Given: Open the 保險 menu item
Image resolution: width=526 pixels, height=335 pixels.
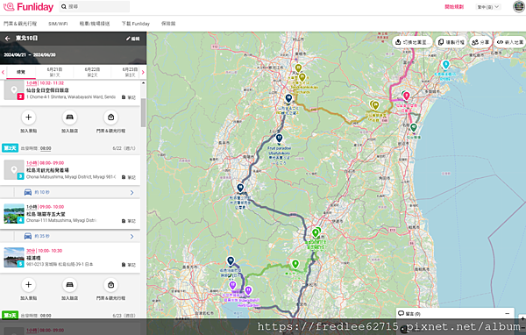Looking at the screenshot, I should pos(168,24).
